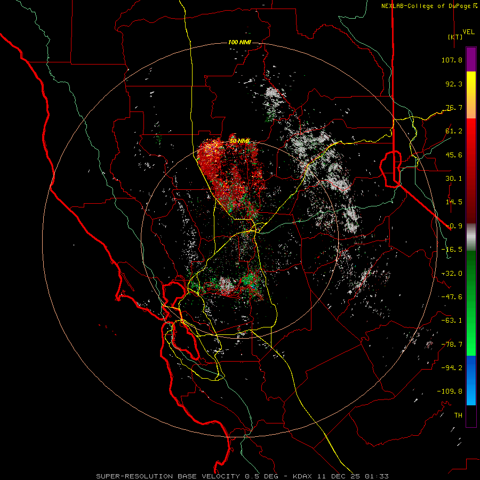Click the 76.7 velocity scale value
Image resolution: width=480 pixels, height=480 pixels.
[x=454, y=107]
